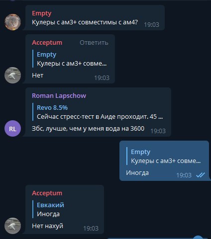Open the 'Roman Lapschow' sender name
Viewport: 211px width, 239px height.
click(59, 96)
